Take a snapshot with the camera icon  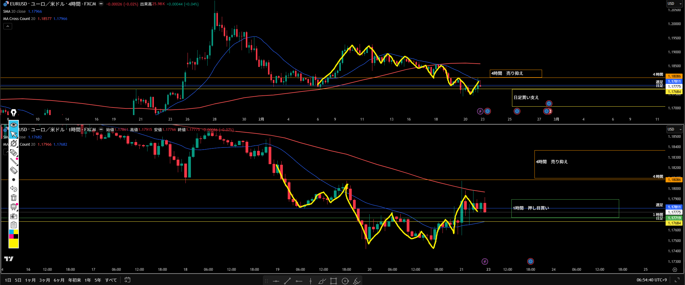click(x=14, y=216)
